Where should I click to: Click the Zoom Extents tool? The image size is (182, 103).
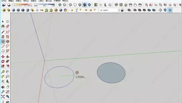(3, 96)
